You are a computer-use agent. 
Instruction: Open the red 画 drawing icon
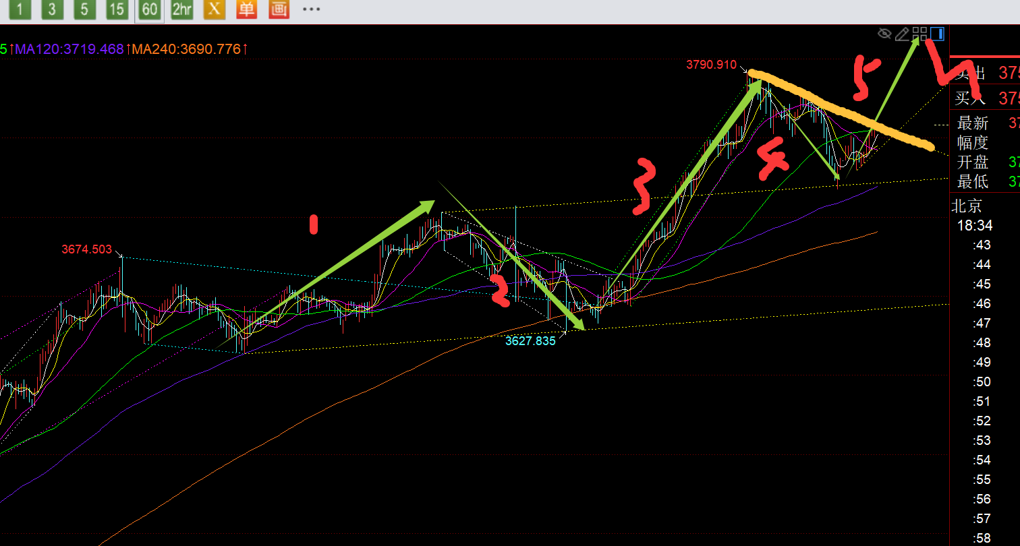[x=279, y=9]
